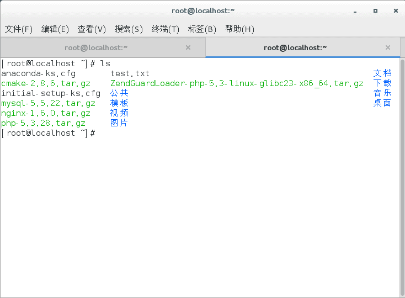405x298 pixels.
Task: Switch to the first inactive terminal tab
Action: pos(103,47)
